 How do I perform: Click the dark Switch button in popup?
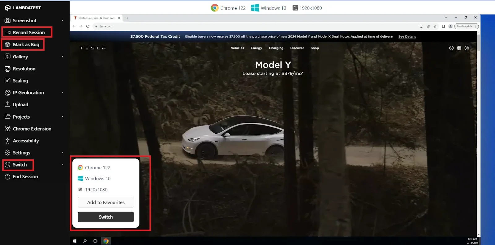pyautogui.click(x=106, y=217)
